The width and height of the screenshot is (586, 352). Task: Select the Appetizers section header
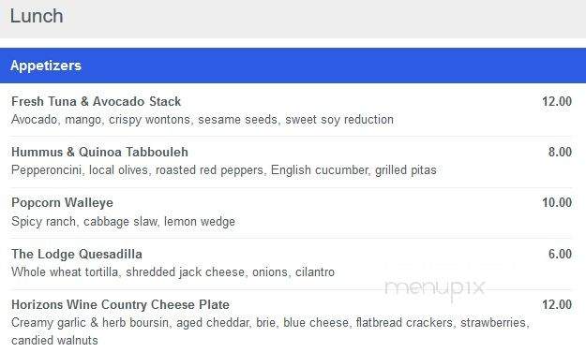pos(46,66)
